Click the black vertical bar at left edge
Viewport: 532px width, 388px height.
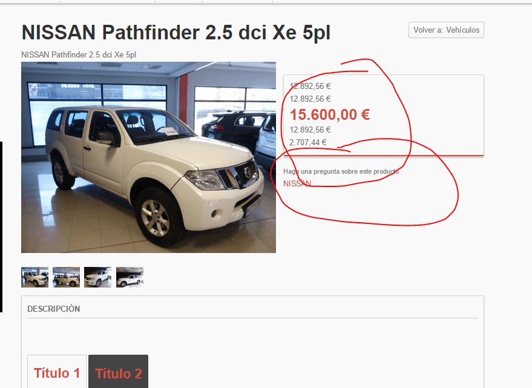click(1, 227)
